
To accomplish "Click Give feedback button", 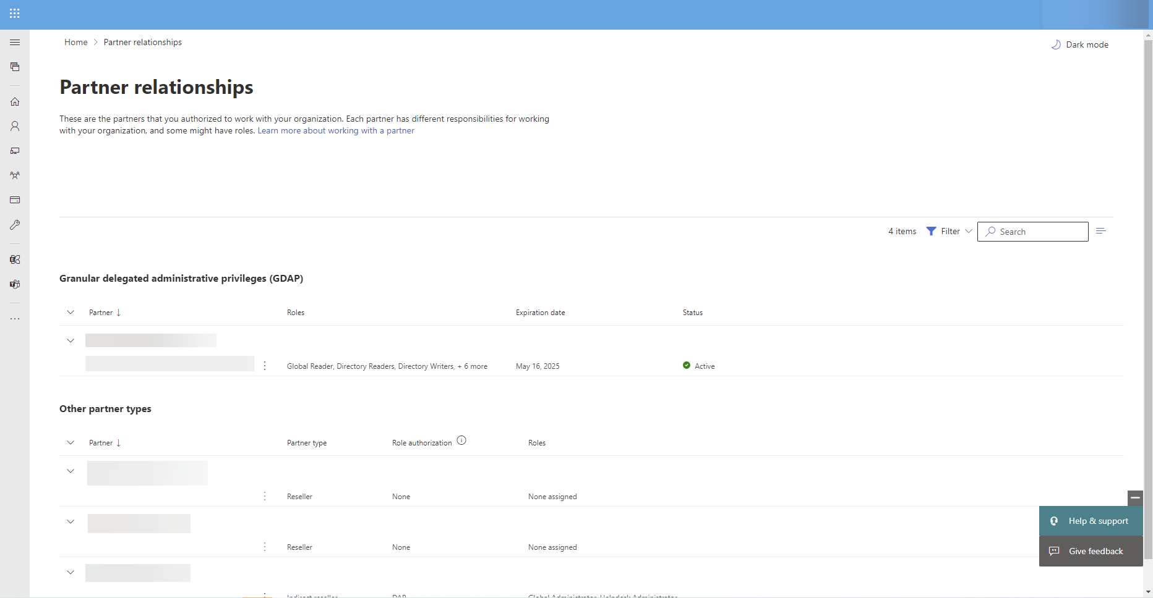I will pos(1091,551).
